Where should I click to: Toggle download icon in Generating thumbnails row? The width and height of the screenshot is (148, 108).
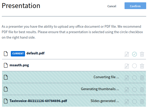click(x=127, y=90)
